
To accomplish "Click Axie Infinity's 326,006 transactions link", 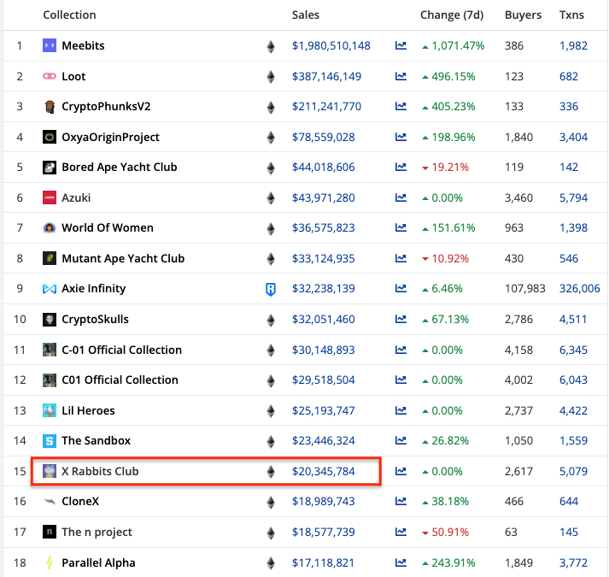I will 579,289.
